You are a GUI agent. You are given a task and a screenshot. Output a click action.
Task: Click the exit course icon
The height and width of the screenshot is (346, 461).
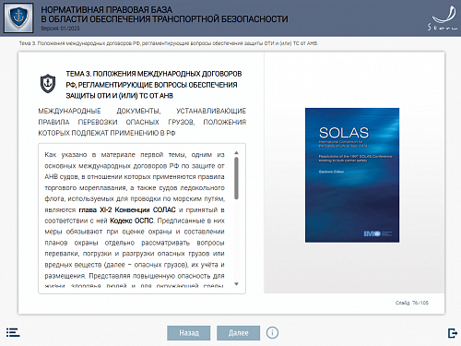point(453,333)
